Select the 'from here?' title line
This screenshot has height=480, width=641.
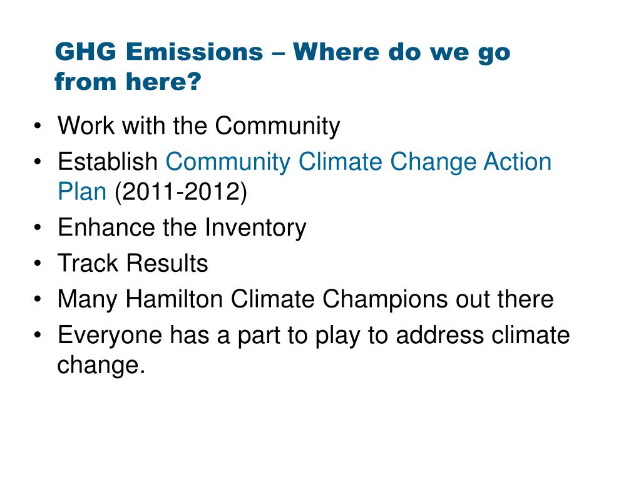[x=128, y=81]
